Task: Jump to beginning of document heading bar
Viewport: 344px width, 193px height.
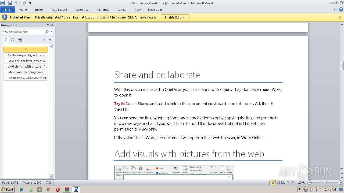Action: [26, 50]
